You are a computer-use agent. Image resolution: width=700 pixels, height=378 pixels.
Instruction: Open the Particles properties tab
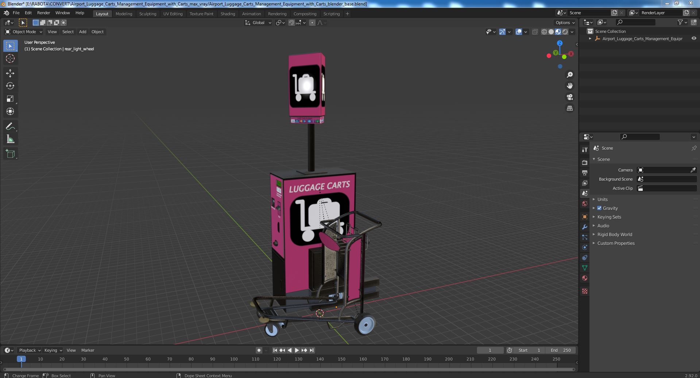click(x=585, y=237)
